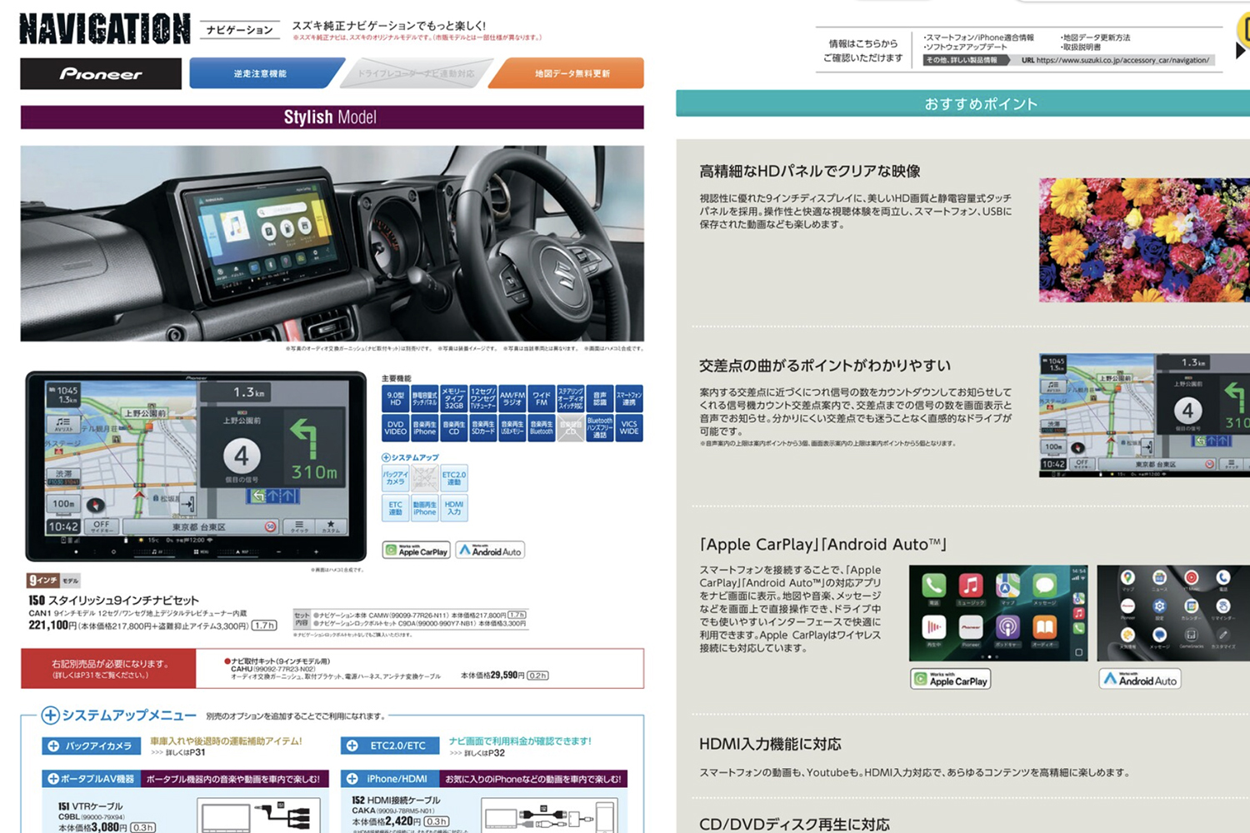This screenshot has height=833, width=1250.
Task: Select the Bluetoothハンズフリー通話 feature icon
Action: coord(599,427)
